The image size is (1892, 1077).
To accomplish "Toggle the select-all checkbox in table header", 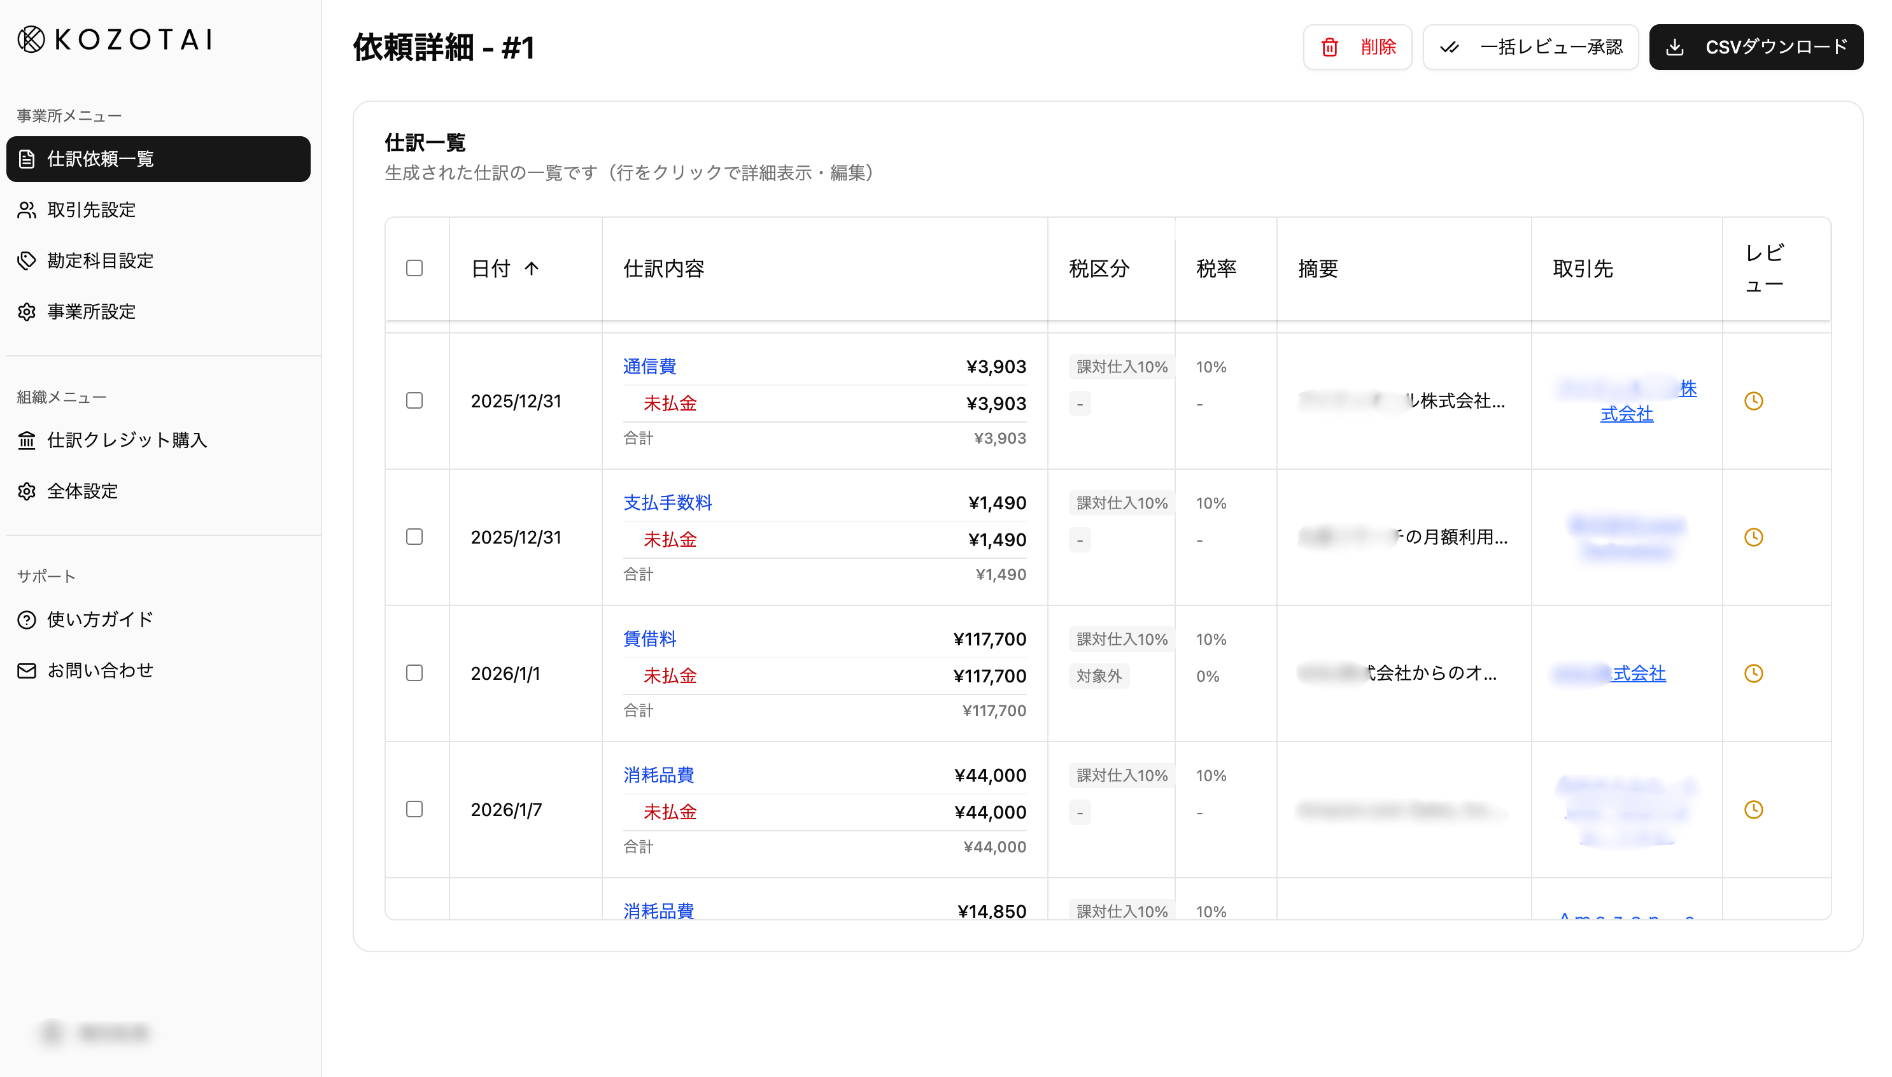I will coord(414,268).
